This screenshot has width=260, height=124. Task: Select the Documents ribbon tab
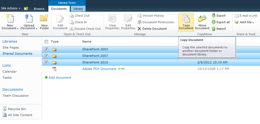59,9
